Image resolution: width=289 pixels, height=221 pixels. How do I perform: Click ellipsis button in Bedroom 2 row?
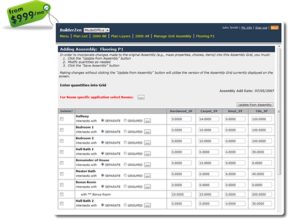tap(148, 143)
